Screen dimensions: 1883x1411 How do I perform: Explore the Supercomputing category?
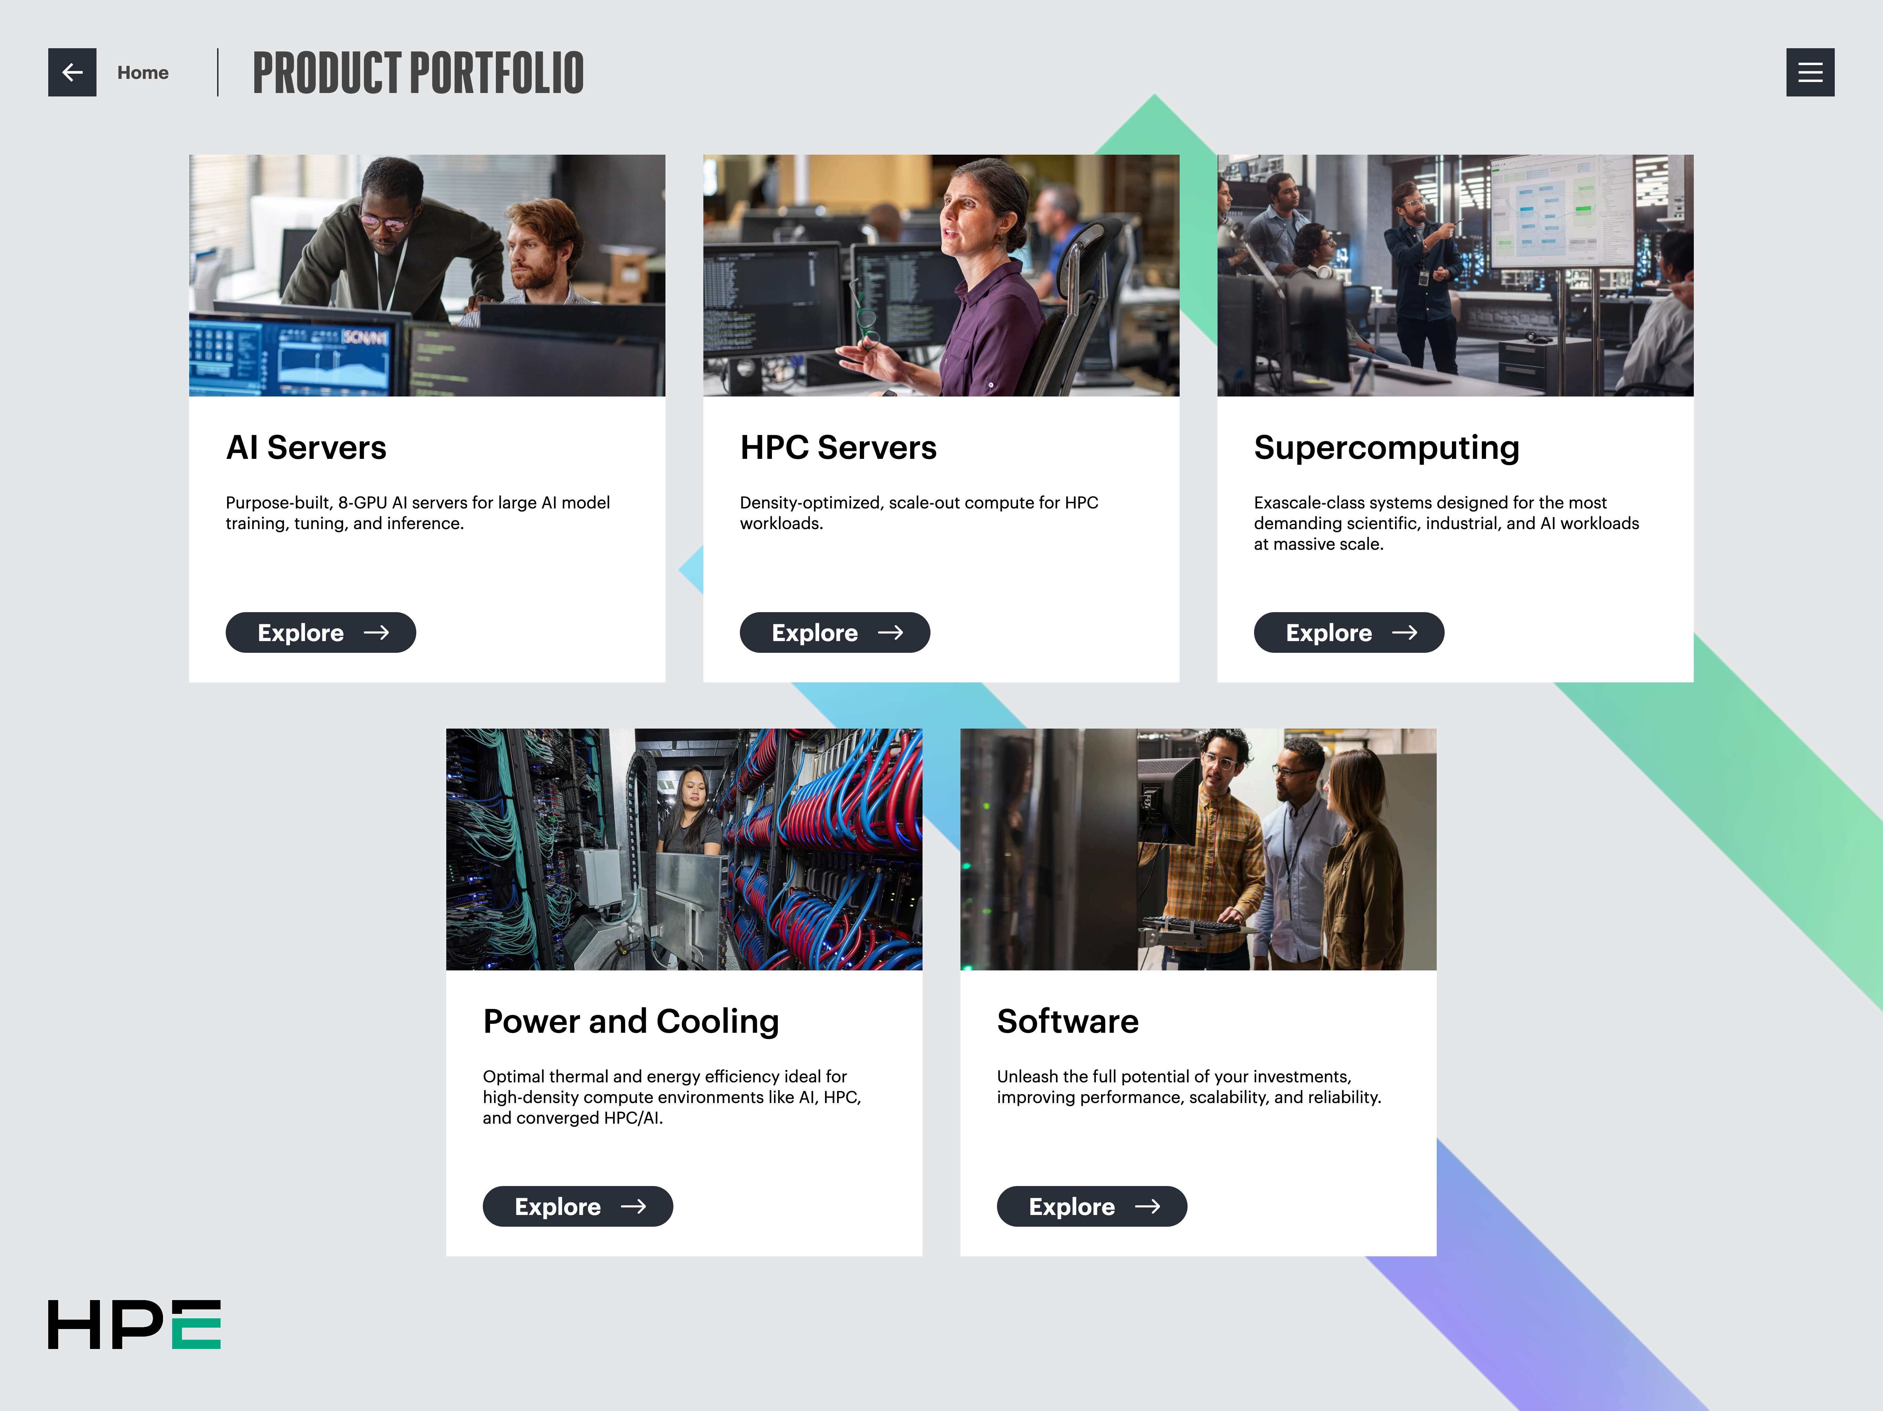(1349, 632)
